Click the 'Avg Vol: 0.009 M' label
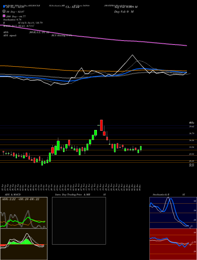197x260 pixels. 126,7
